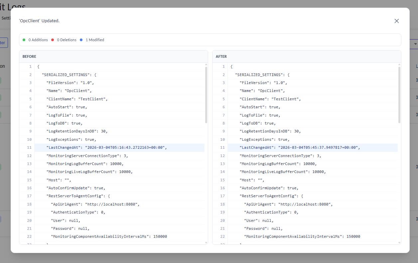Select highlighted LastChangedAt line in AFTER panel

tap(299, 148)
